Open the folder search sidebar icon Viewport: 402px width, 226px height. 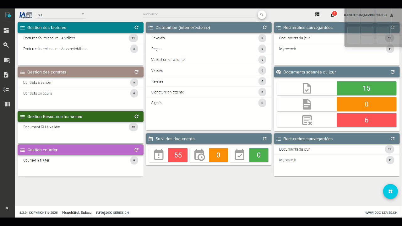(7, 60)
